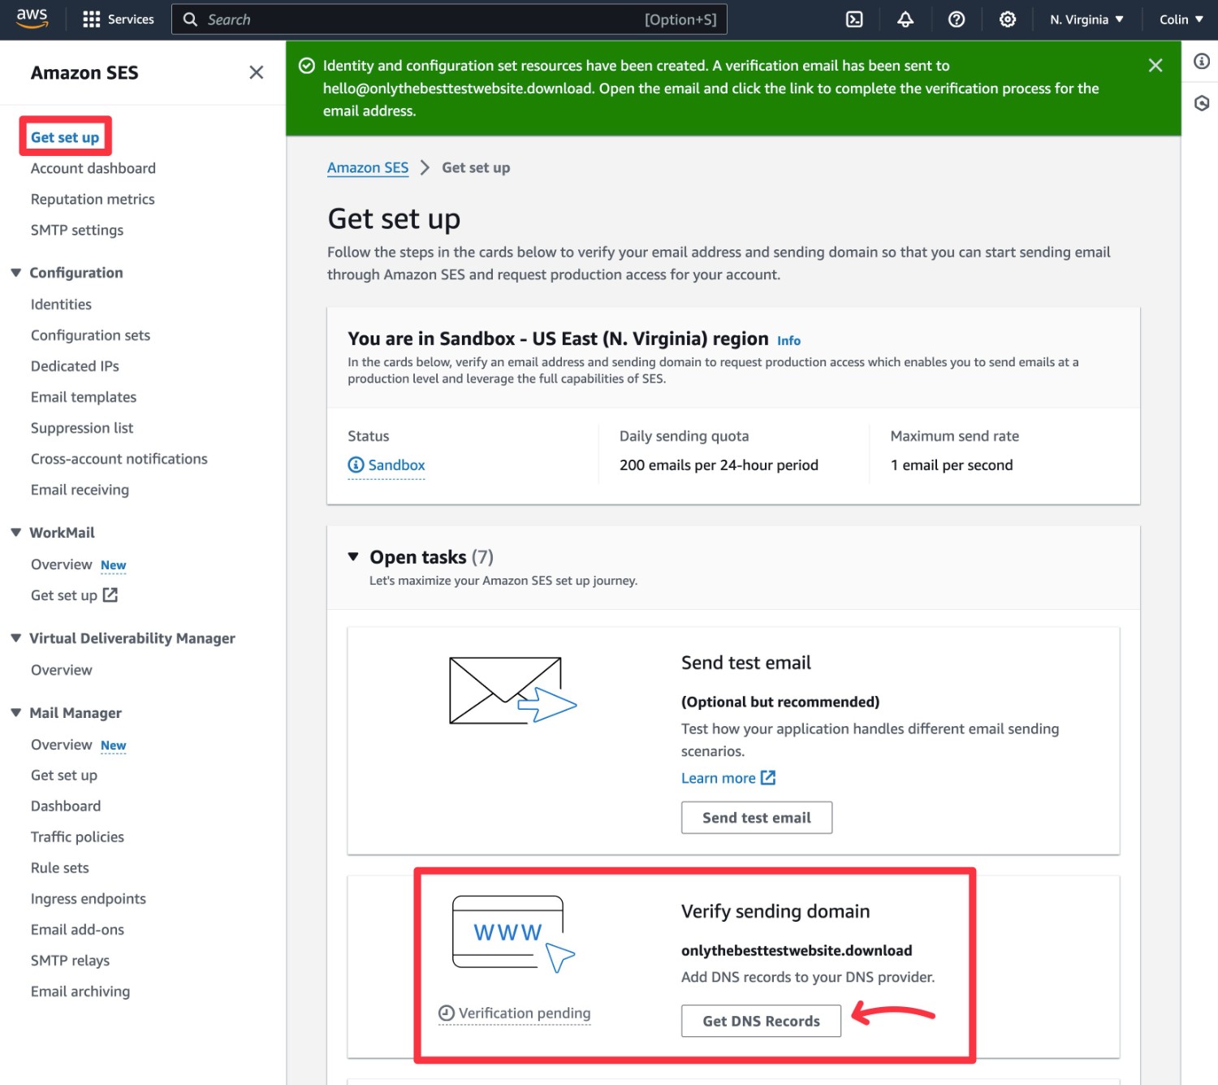Image resolution: width=1218 pixels, height=1085 pixels.
Task: Open Suppression list
Action: point(82,427)
